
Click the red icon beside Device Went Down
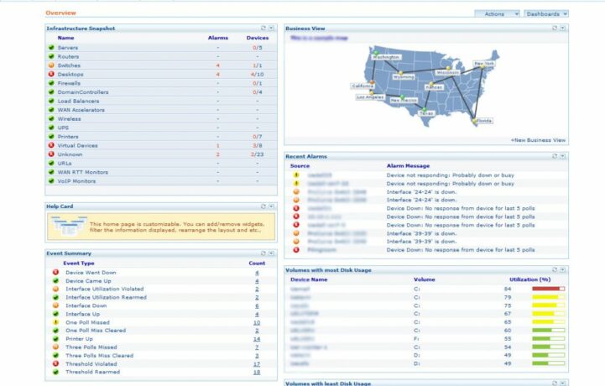point(55,272)
